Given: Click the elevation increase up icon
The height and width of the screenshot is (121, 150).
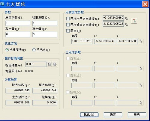Looking at the screenshot, I should click(x=49, y=64).
